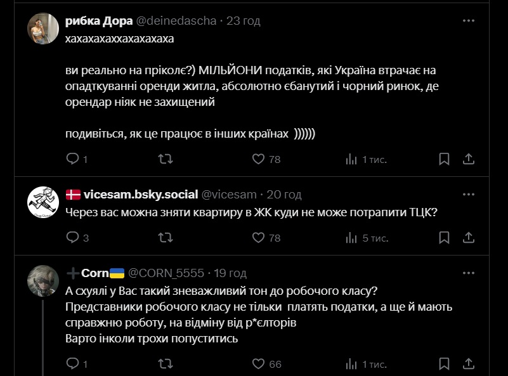Viewport: 508px width, 376px height.
Task: View analytics on vicesam.bsky.social's post
Action: coord(351,238)
